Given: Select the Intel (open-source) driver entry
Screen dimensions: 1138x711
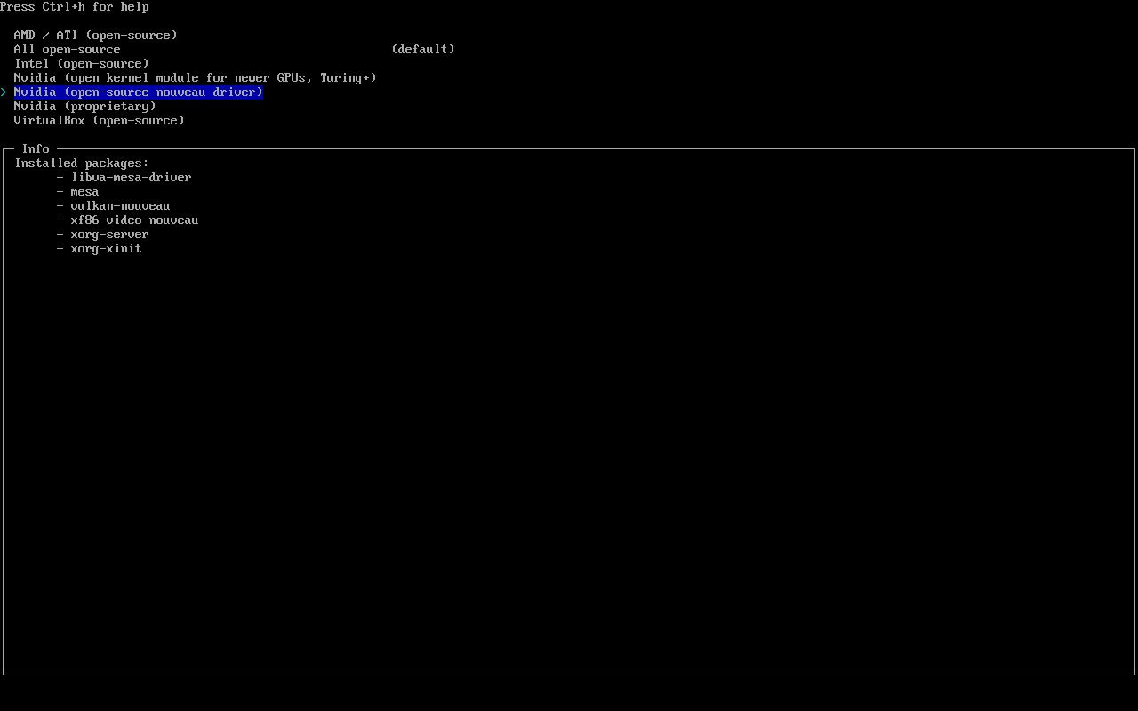Looking at the screenshot, I should click(x=81, y=63).
